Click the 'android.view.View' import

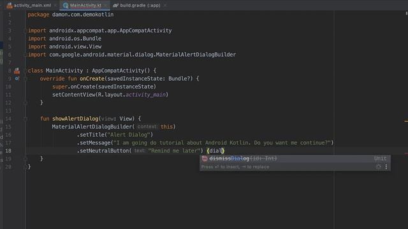pos(75,46)
